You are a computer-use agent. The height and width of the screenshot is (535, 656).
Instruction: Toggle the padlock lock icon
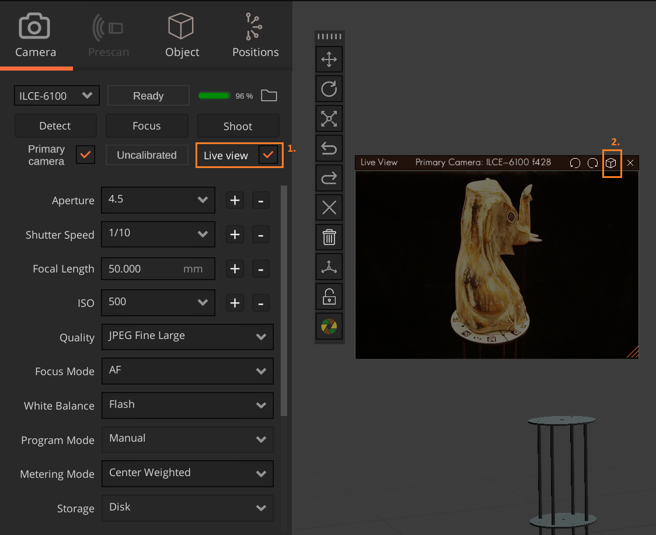(x=329, y=296)
